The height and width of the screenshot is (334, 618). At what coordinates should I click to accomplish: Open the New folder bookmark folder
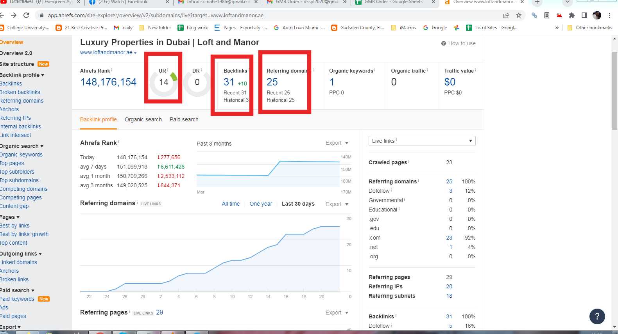coord(155,28)
